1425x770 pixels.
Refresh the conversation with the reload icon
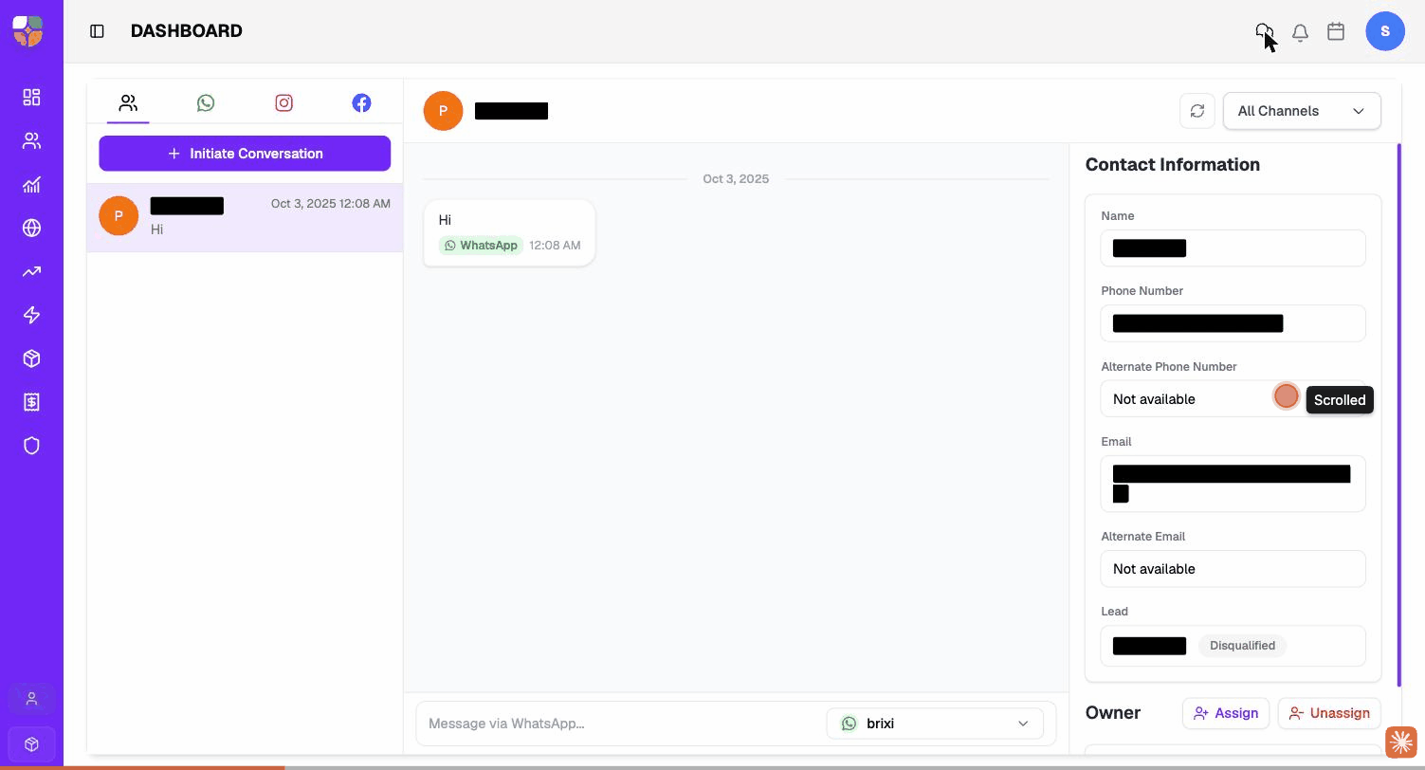(1197, 111)
